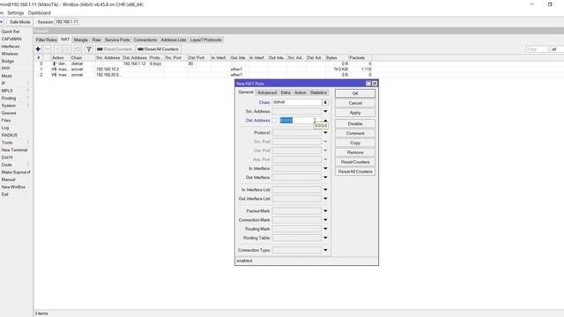Expand the Protocol field
The image size is (564, 317).
[x=325, y=133]
